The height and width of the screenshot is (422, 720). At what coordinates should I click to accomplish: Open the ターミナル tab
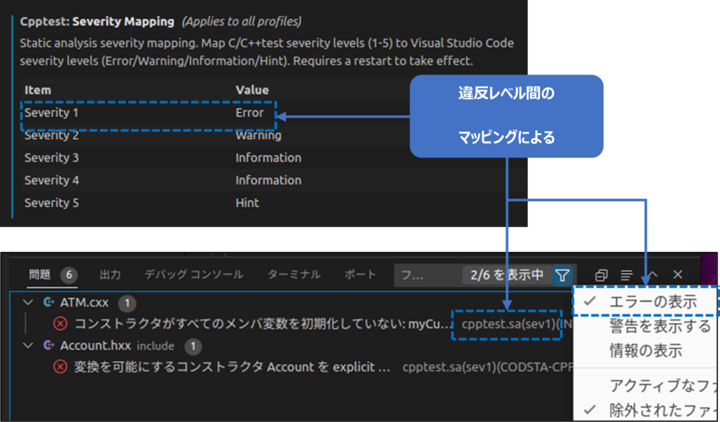click(x=294, y=274)
